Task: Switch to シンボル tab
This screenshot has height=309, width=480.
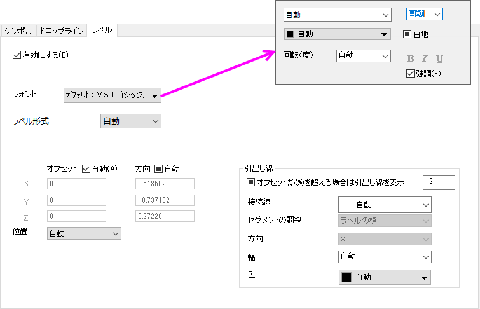Action: [18, 31]
